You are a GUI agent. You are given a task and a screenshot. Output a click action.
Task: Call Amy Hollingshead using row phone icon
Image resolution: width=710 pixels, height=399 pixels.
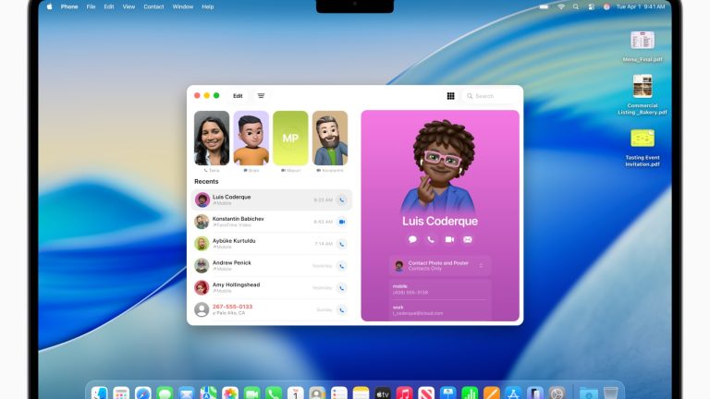(342, 288)
